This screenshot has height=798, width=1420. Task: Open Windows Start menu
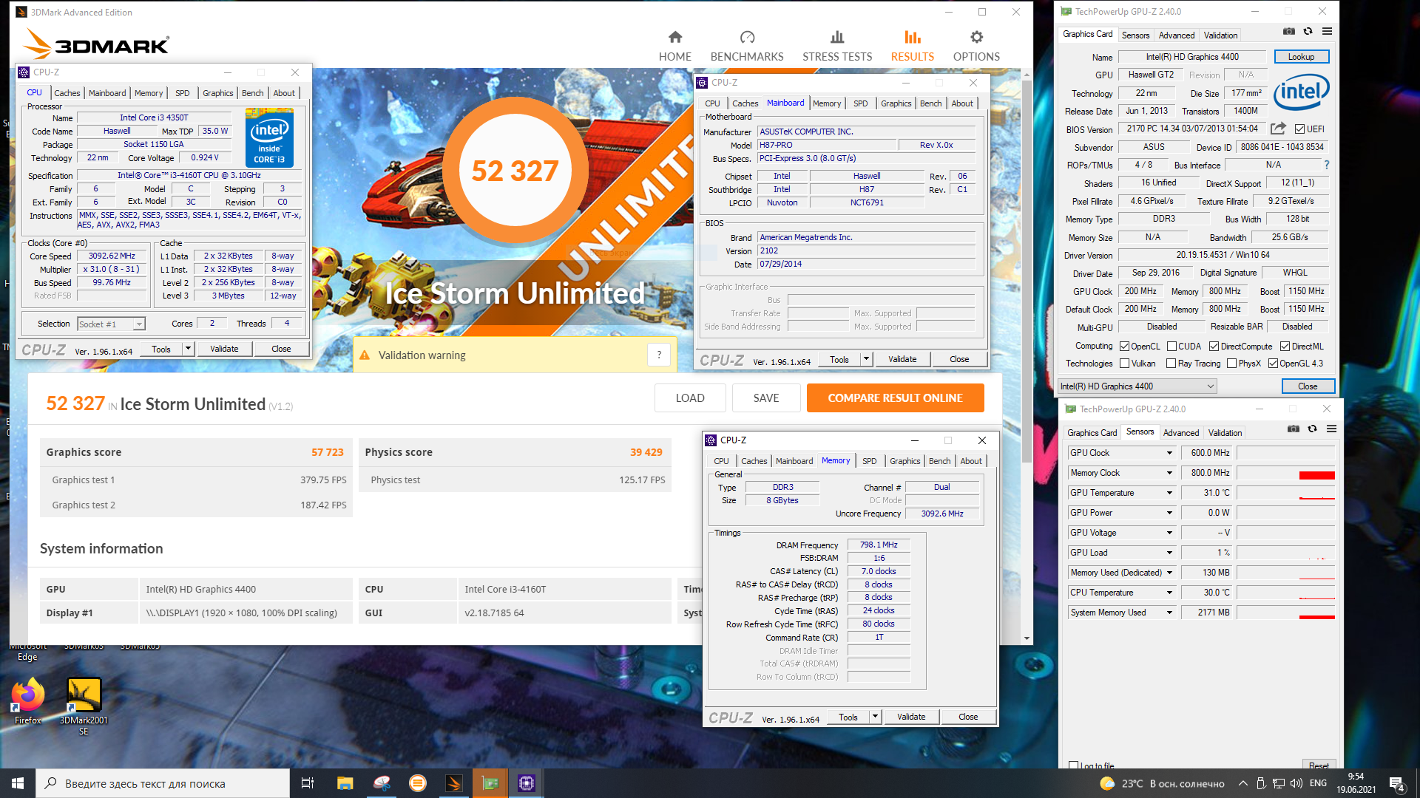point(18,783)
